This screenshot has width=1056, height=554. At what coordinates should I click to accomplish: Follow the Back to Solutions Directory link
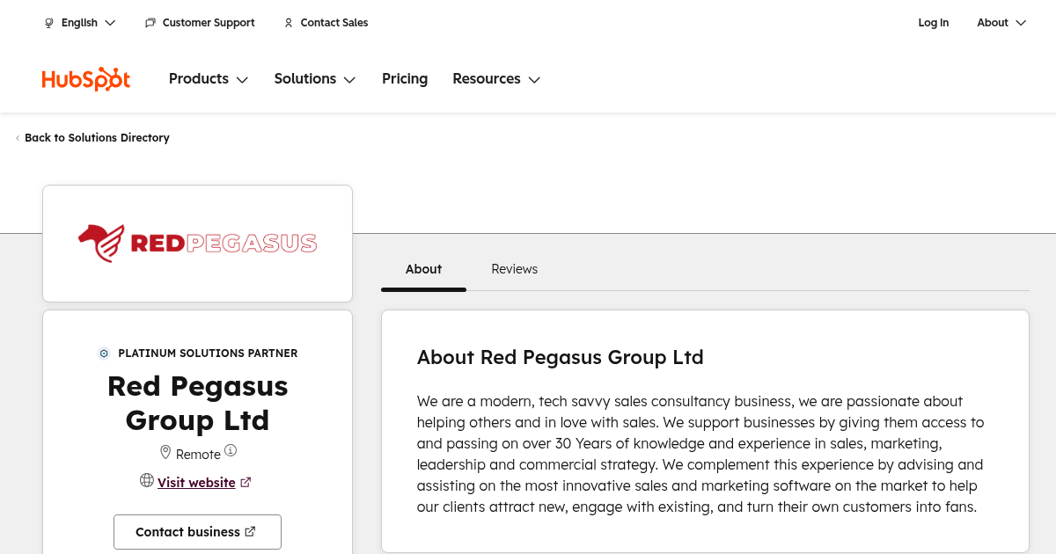pos(97,138)
